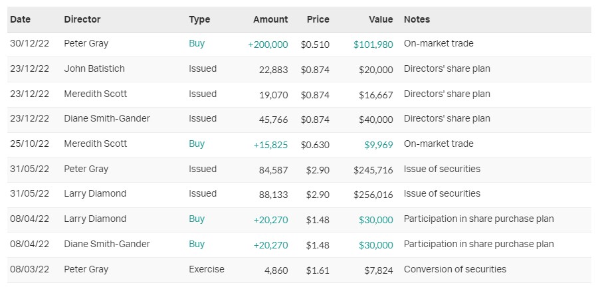Click Peter Gray in the 30/12/22 row
The width and height of the screenshot is (602, 289).
point(86,43)
